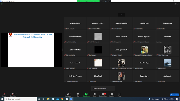Click Daniel Robot's boat profile photo

tap(168, 63)
